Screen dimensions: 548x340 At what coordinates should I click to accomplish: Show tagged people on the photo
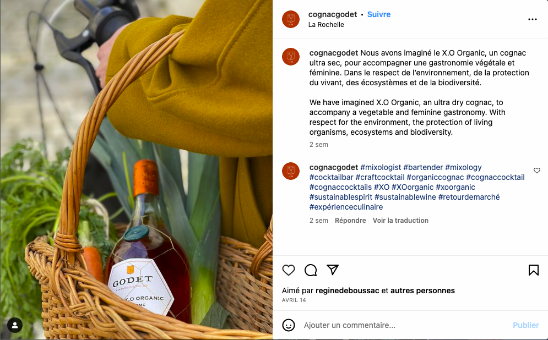(15, 325)
